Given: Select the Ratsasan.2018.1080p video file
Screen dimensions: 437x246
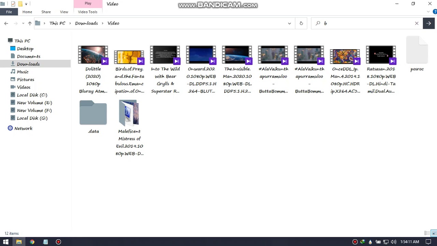Looking at the screenshot, I should point(381,69).
